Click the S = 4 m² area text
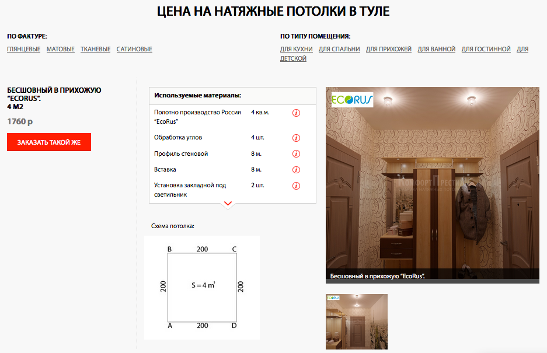Screen dimensions: 547x353 203,285
